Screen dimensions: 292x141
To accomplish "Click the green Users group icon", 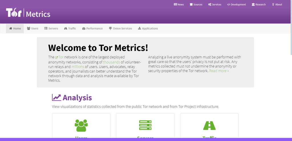I will coord(81,125).
